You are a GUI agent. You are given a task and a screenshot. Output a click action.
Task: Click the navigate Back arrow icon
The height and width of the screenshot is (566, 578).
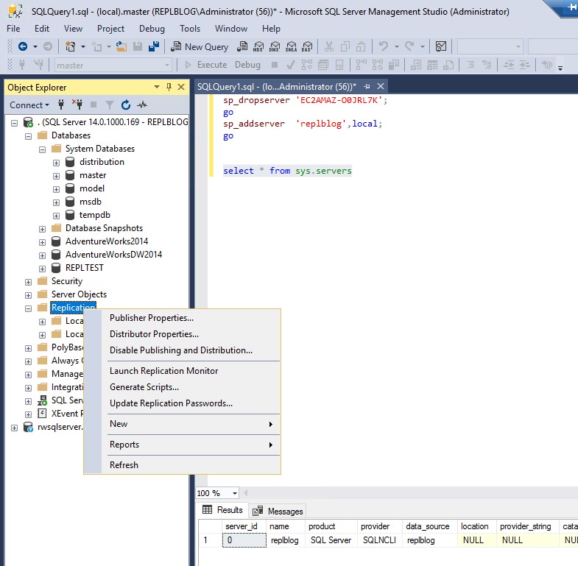[23, 46]
